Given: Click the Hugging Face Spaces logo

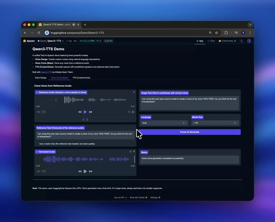Looking at the screenshot, I should [29, 41].
